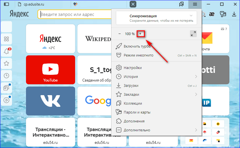
Task: Open the Google tile
Action: point(94,101)
